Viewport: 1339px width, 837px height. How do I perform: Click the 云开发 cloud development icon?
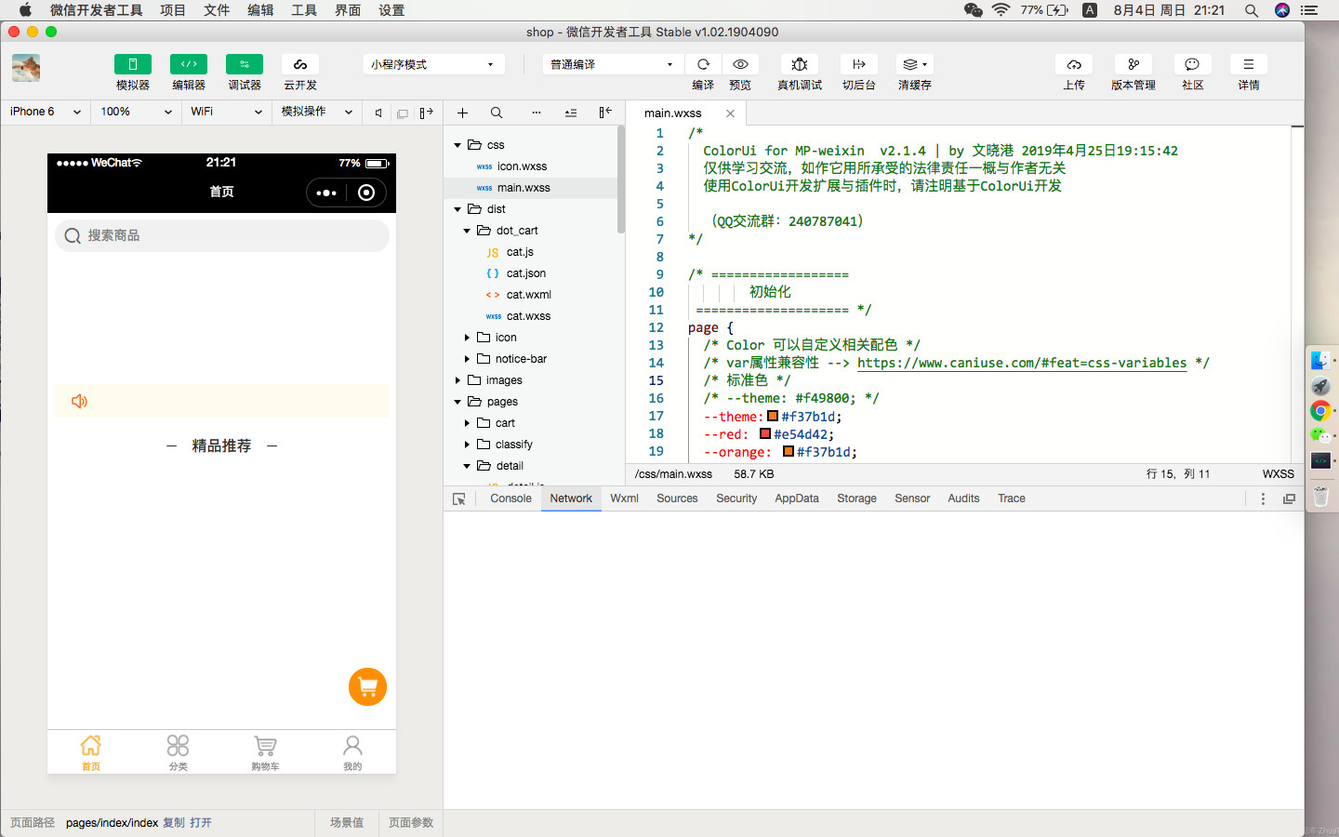click(x=300, y=64)
